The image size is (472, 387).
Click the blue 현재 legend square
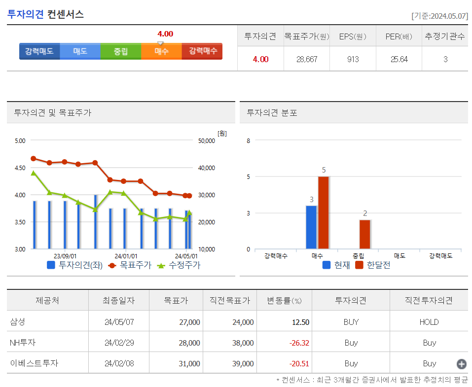tap(327, 265)
